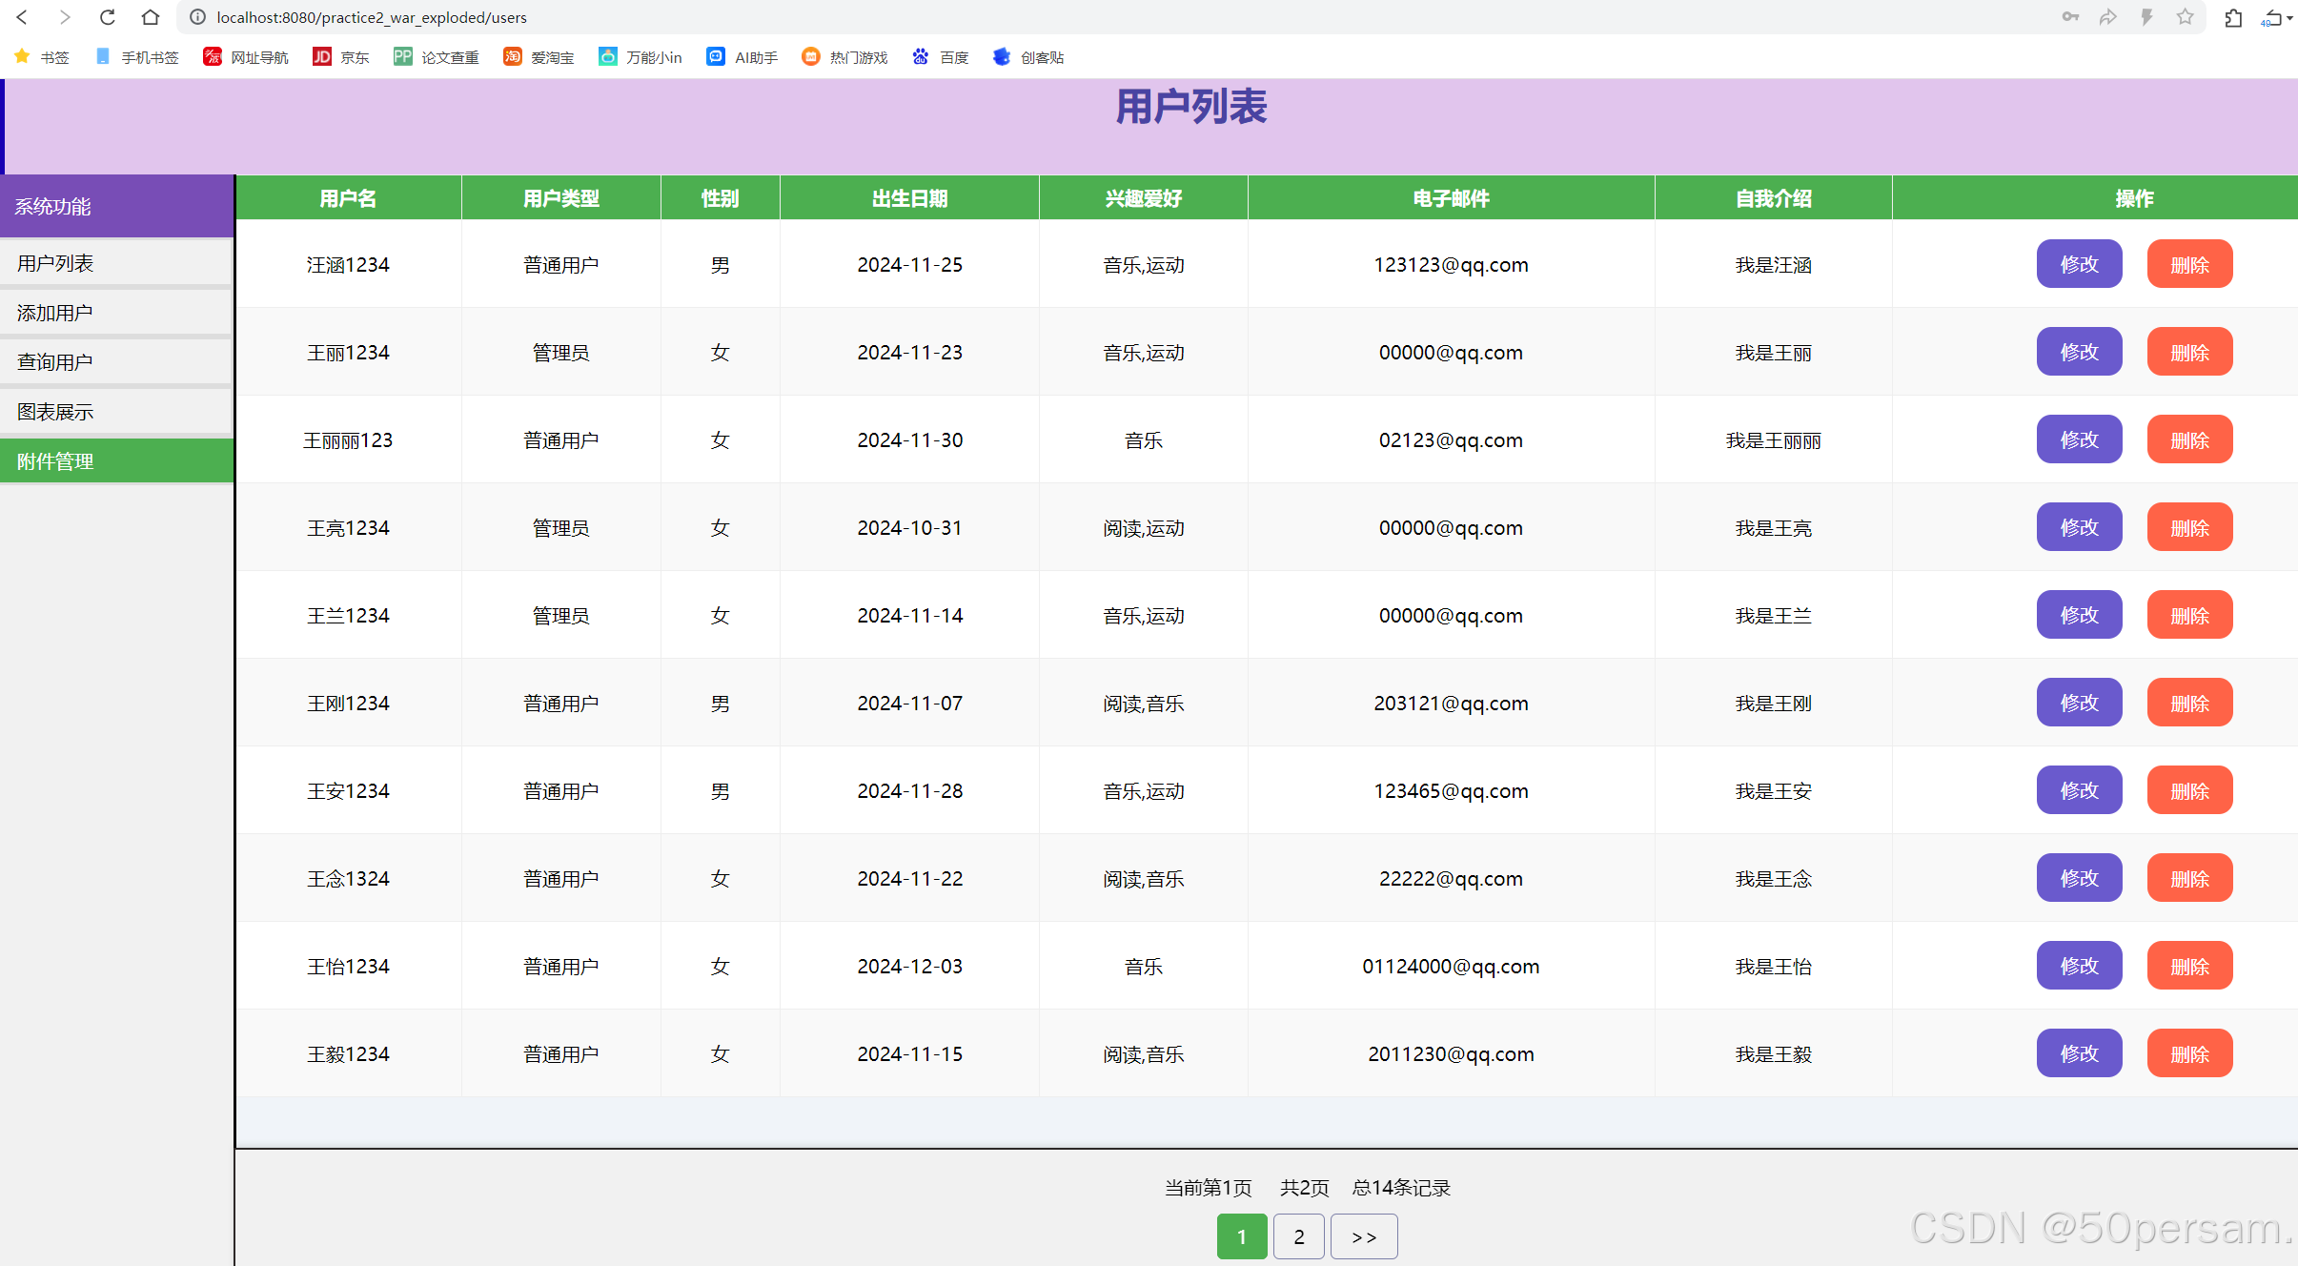Click the >> next page button
Viewport: 2298px width, 1266px height.
click(1364, 1236)
